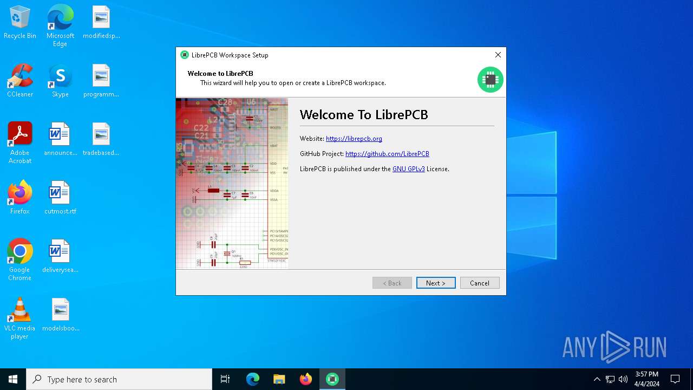
Task: Select the tradebased... image file icon
Action: click(x=101, y=140)
